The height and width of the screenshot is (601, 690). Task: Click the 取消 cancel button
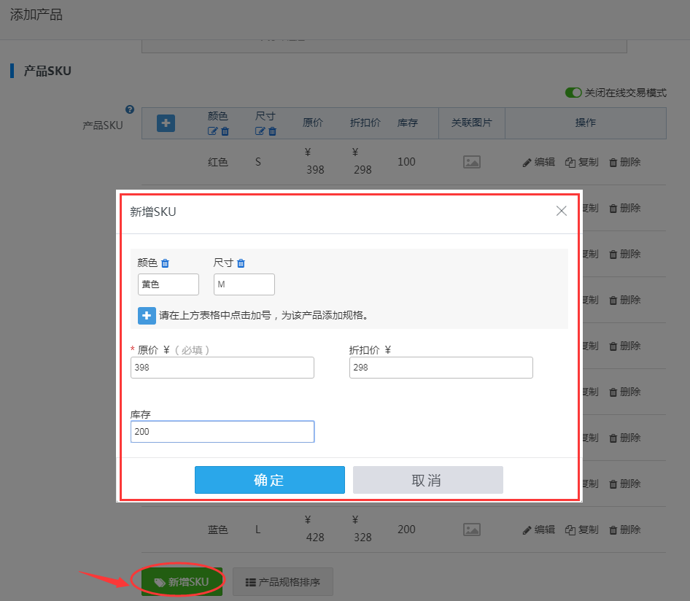point(427,480)
